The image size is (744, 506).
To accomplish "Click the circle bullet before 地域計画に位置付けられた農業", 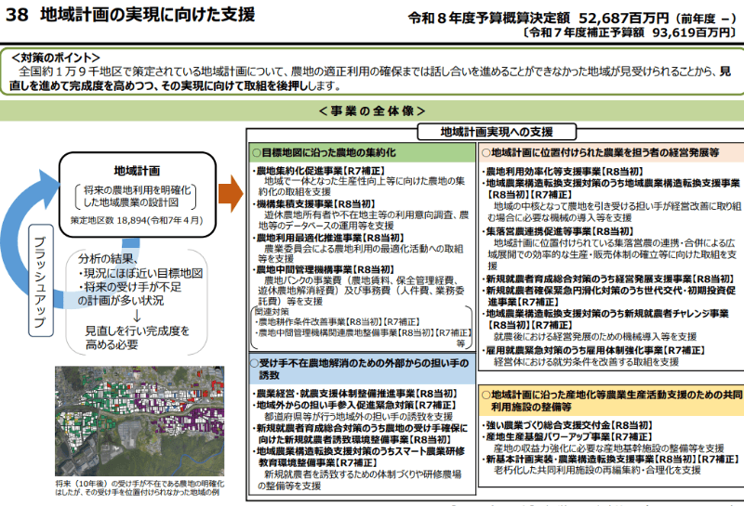I will (486, 151).
